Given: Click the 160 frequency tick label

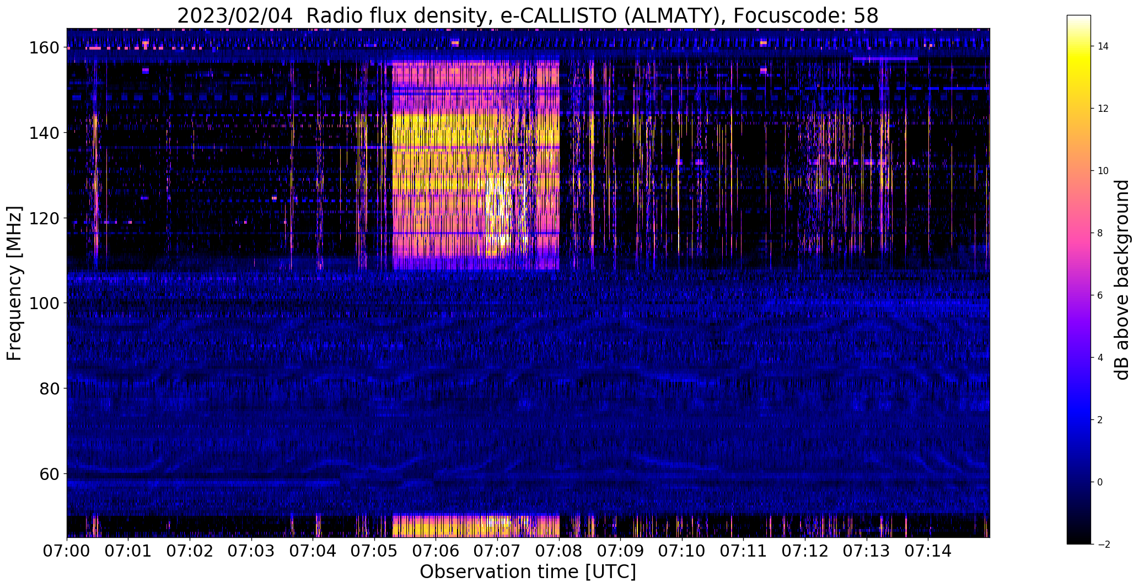Looking at the screenshot, I should (45, 48).
